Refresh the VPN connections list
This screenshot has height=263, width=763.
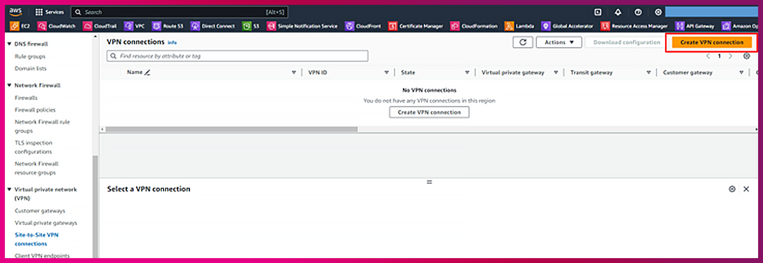tap(523, 42)
